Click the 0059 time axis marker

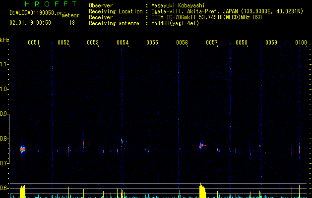[271, 43]
